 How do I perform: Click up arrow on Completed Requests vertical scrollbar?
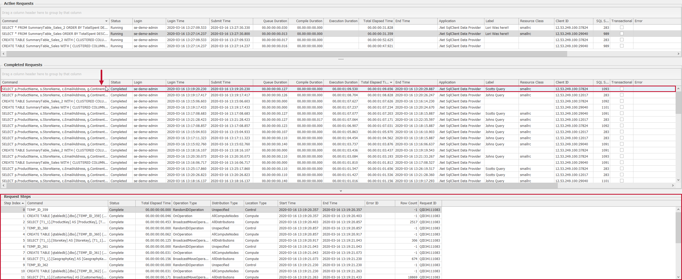click(678, 89)
